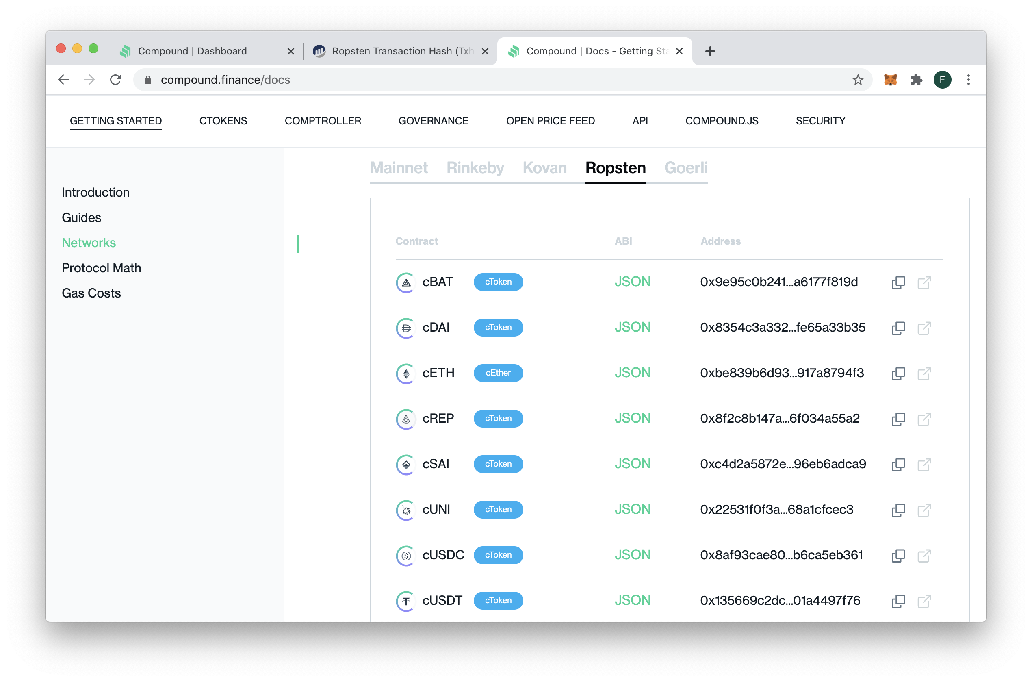Click the Introduction sidebar link
The image size is (1032, 682).
coord(95,192)
